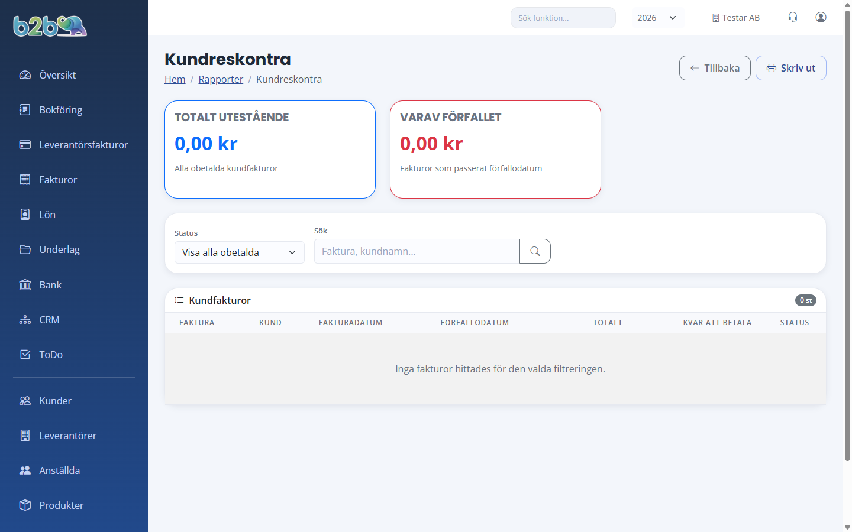Viewport: 852px width, 532px height.
Task: Open CRM menu item
Action: pos(74,320)
